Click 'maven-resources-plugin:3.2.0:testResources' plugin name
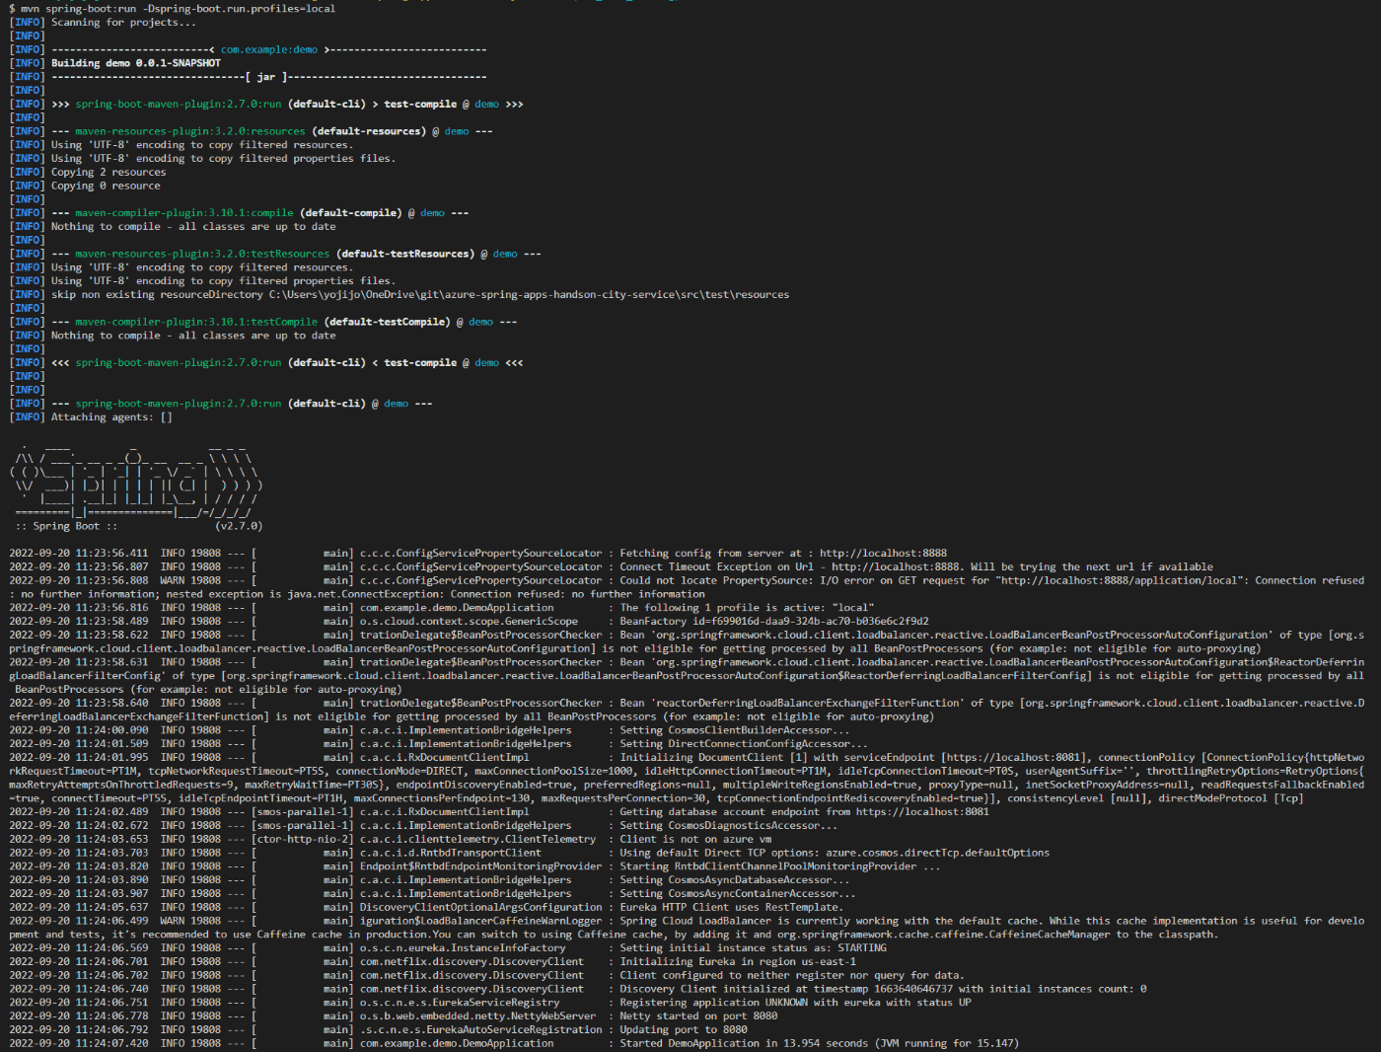 coord(202,254)
